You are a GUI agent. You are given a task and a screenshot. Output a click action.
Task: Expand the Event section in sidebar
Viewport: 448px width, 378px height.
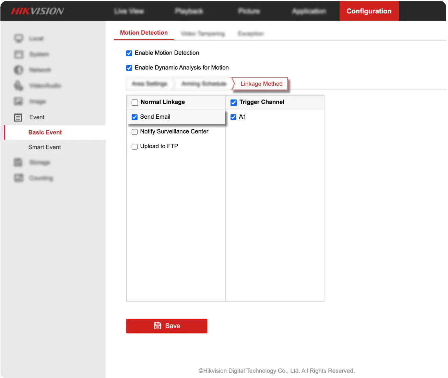pos(37,117)
